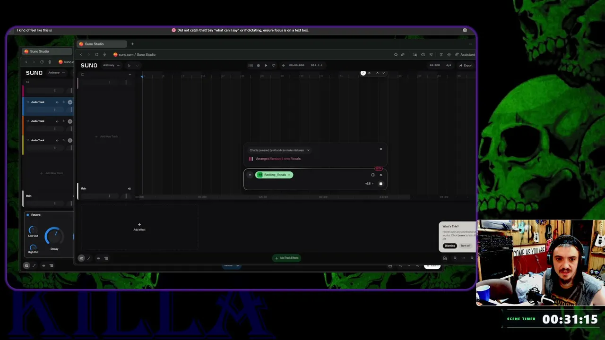Click the split-panel icon in the chat box
This screenshot has height=340, width=605.
click(373, 175)
